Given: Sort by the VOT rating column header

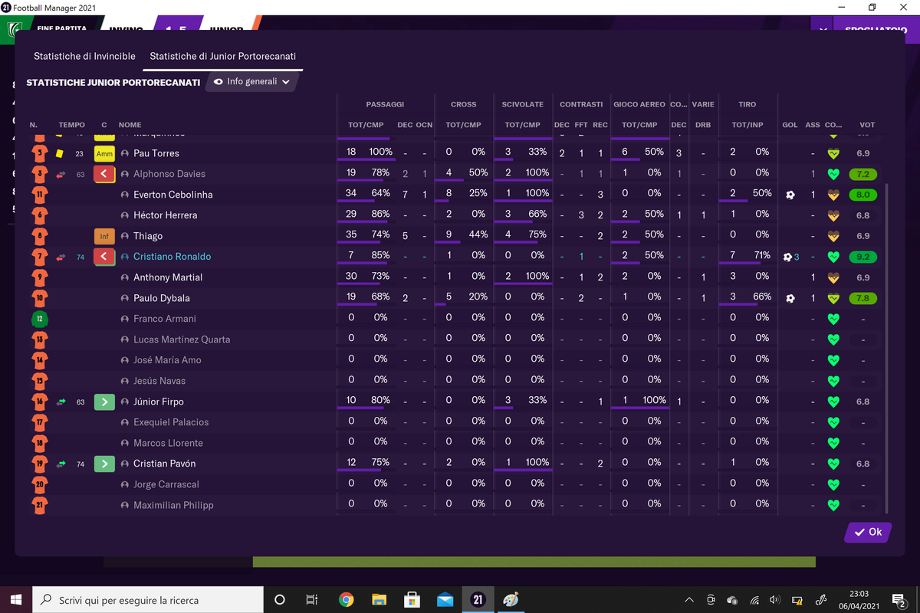Looking at the screenshot, I should [x=867, y=125].
